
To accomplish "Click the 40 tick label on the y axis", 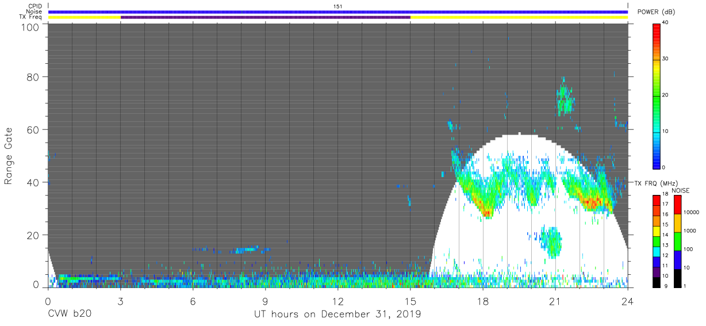I will click(x=34, y=182).
